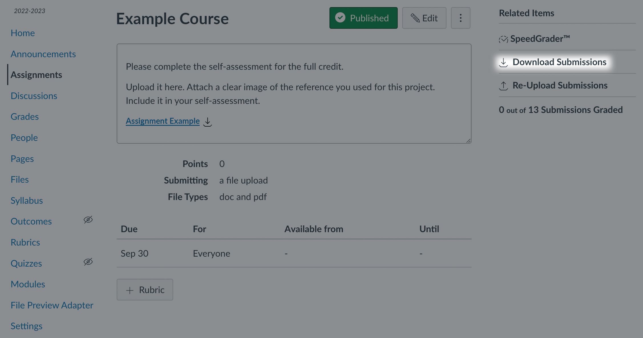The width and height of the screenshot is (643, 338).
Task: Click the Published checkmark icon
Action: pos(340,18)
